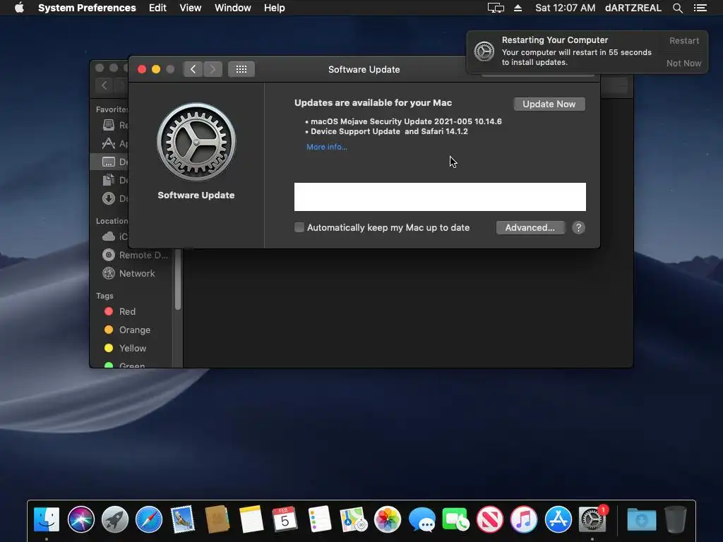Screen dimensions: 723x542
Task: Click the Finder sidebar scrollbar
Action: coord(177,279)
